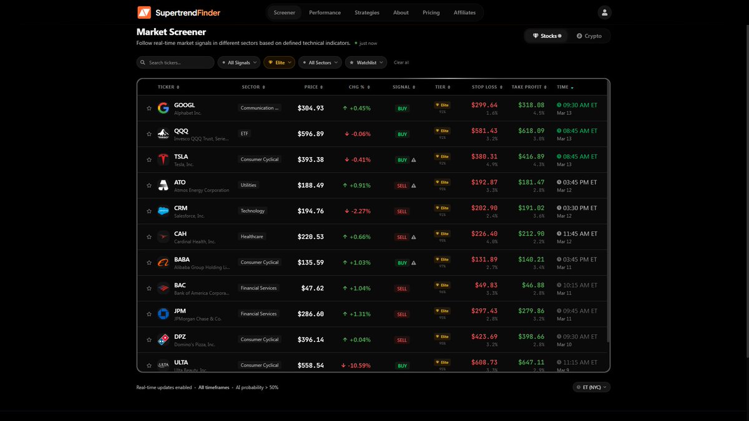
Task: Click the Elite tier badge for CRM
Action: point(443,208)
